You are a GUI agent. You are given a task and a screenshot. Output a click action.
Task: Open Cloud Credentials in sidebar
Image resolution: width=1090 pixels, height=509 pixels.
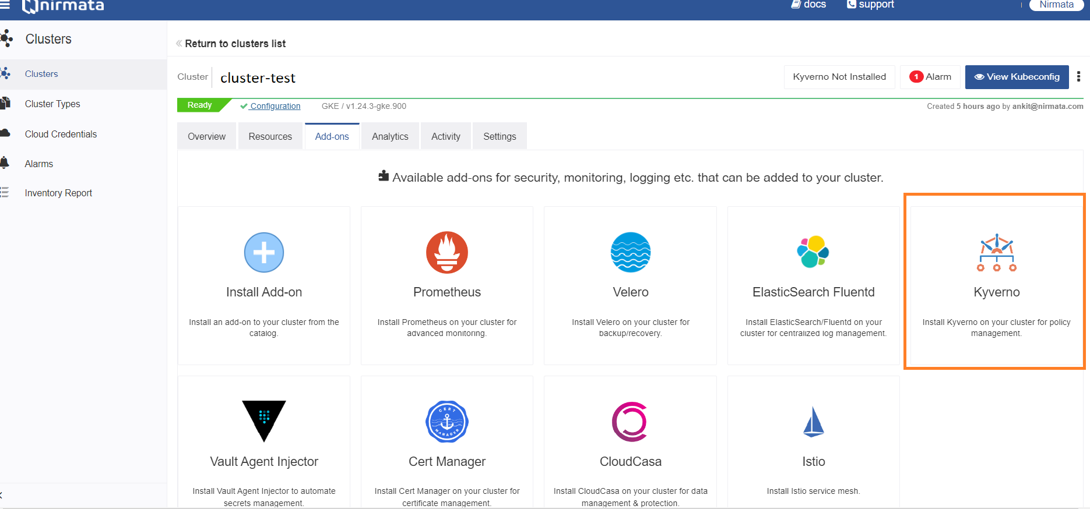[61, 134]
